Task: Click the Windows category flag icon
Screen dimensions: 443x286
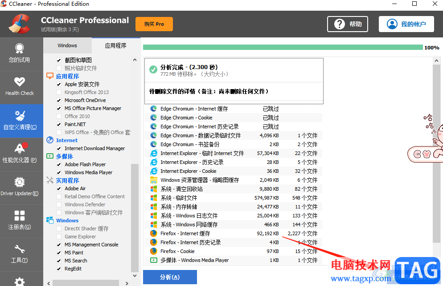Action: pyautogui.click(x=50, y=220)
